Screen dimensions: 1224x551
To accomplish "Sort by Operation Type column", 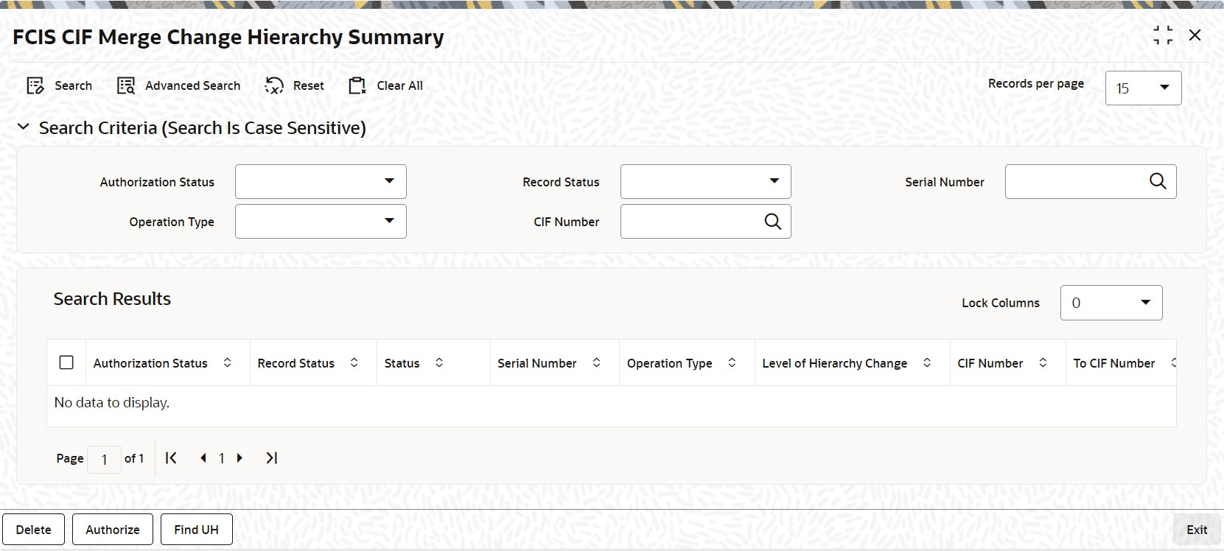I will pyautogui.click(x=732, y=362).
